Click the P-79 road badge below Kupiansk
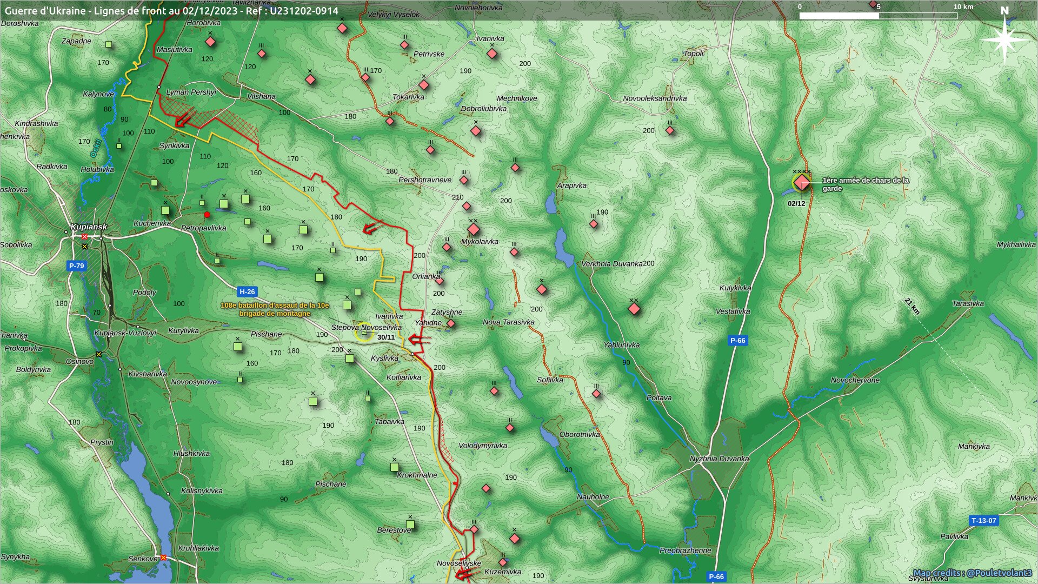Viewport: 1038px width, 584px height. pos(76,266)
